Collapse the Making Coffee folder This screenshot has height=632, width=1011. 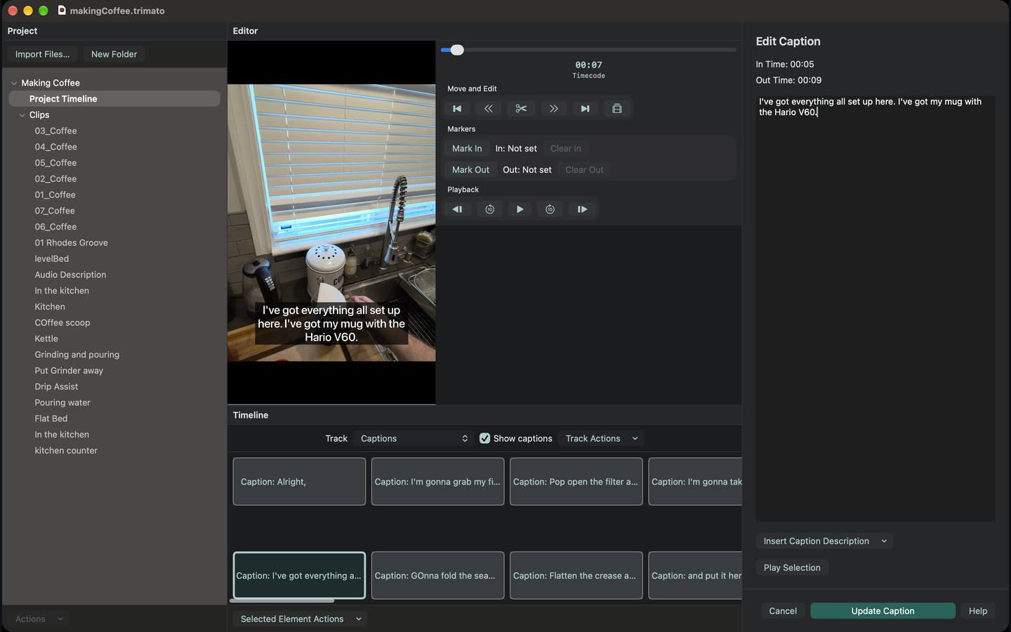pos(14,83)
